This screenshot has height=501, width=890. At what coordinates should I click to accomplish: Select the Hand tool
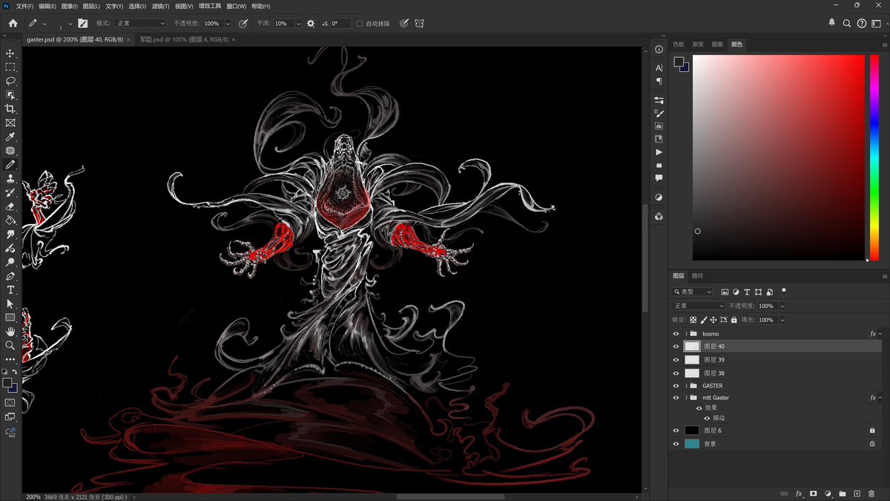pyautogui.click(x=10, y=331)
